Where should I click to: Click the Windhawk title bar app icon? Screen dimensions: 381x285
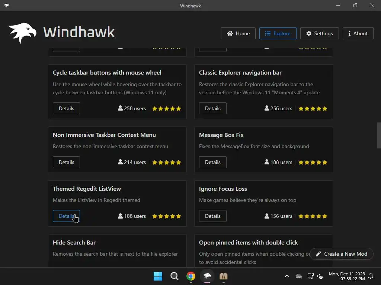[x=7, y=5]
